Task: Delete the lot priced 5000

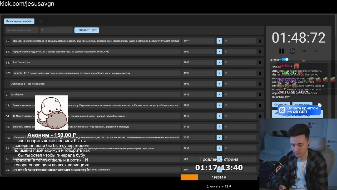Action: pyautogui.click(x=260, y=52)
